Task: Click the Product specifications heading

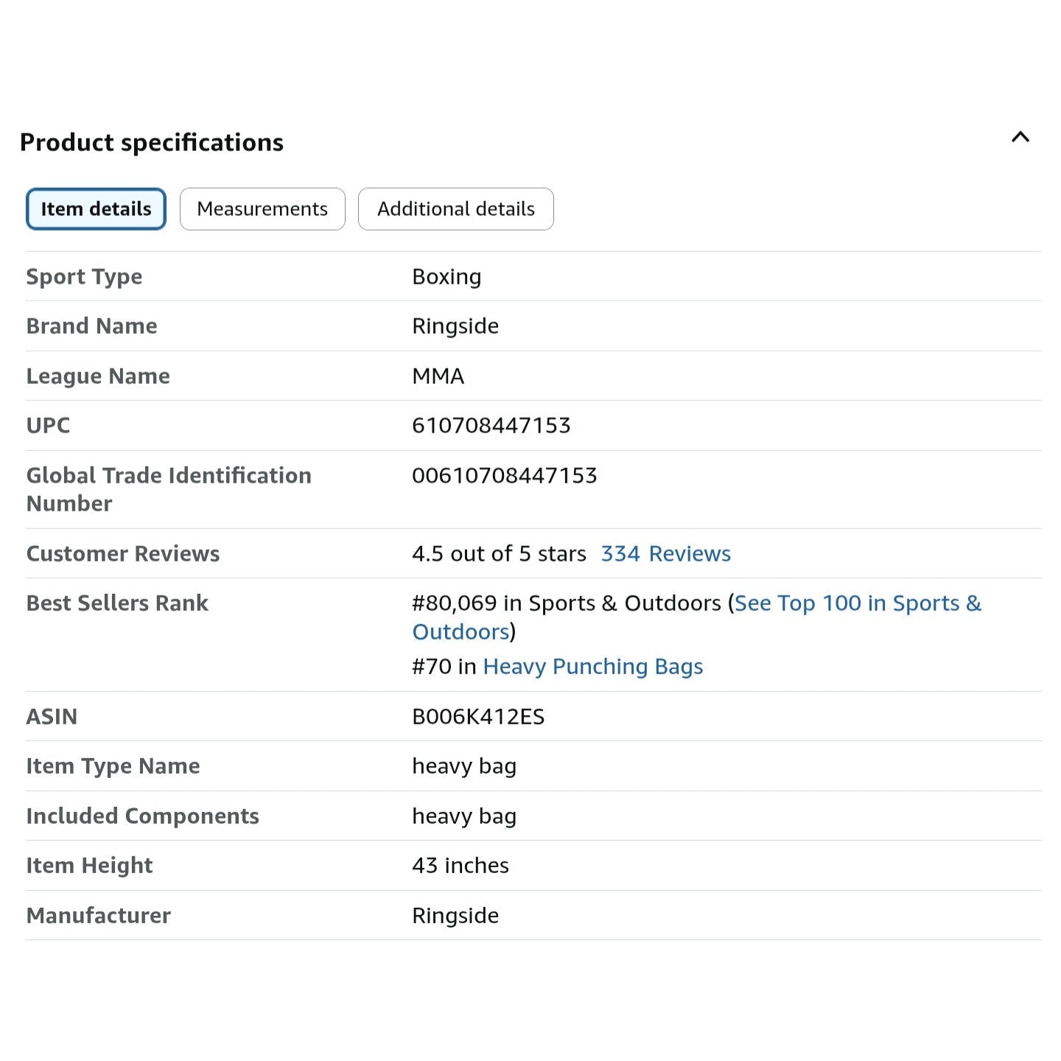Action: tap(152, 142)
